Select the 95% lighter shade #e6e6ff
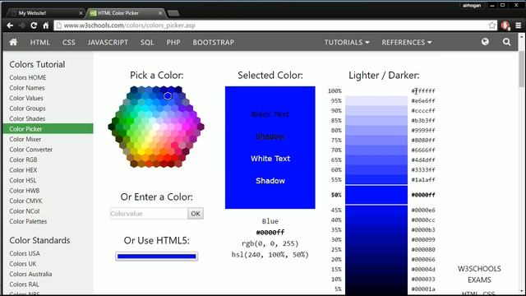Image resolution: width=526 pixels, height=296 pixels. click(376, 100)
